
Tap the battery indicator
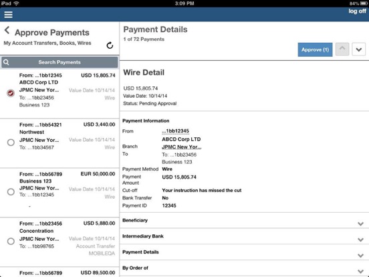(x=364, y=3)
